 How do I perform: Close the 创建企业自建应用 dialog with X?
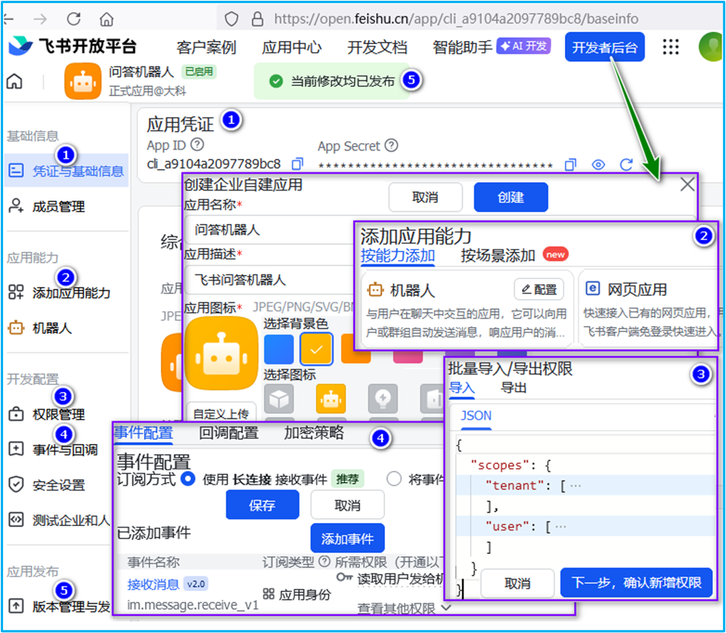[687, 184]
